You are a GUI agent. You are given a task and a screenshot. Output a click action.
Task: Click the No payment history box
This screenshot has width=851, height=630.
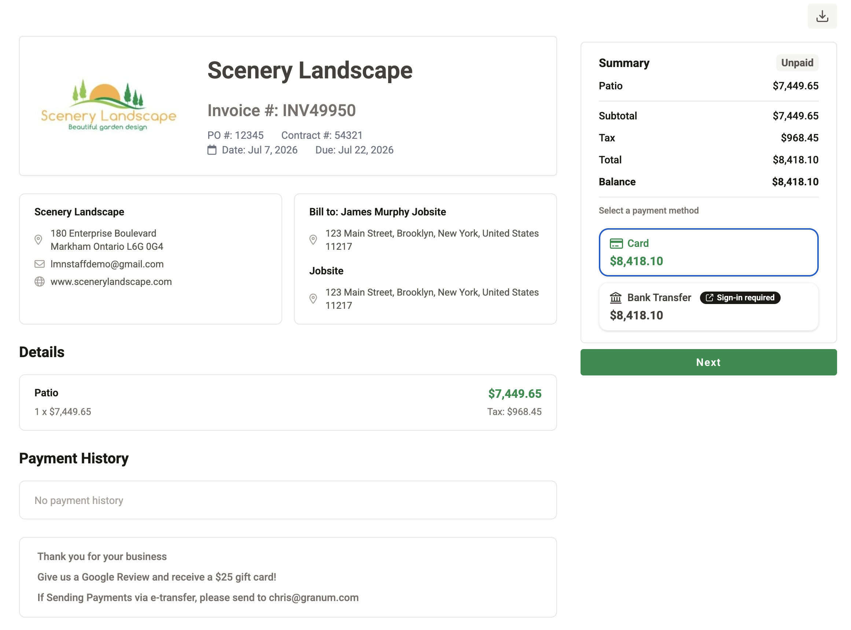click(288, 500)
